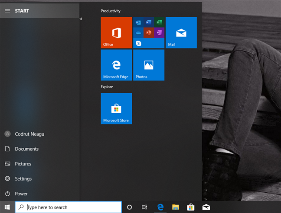Image resolution: width=281 pixels, height=213 pixels.
Task: Open Mail from the taskbar
Action: coord(206,207)
